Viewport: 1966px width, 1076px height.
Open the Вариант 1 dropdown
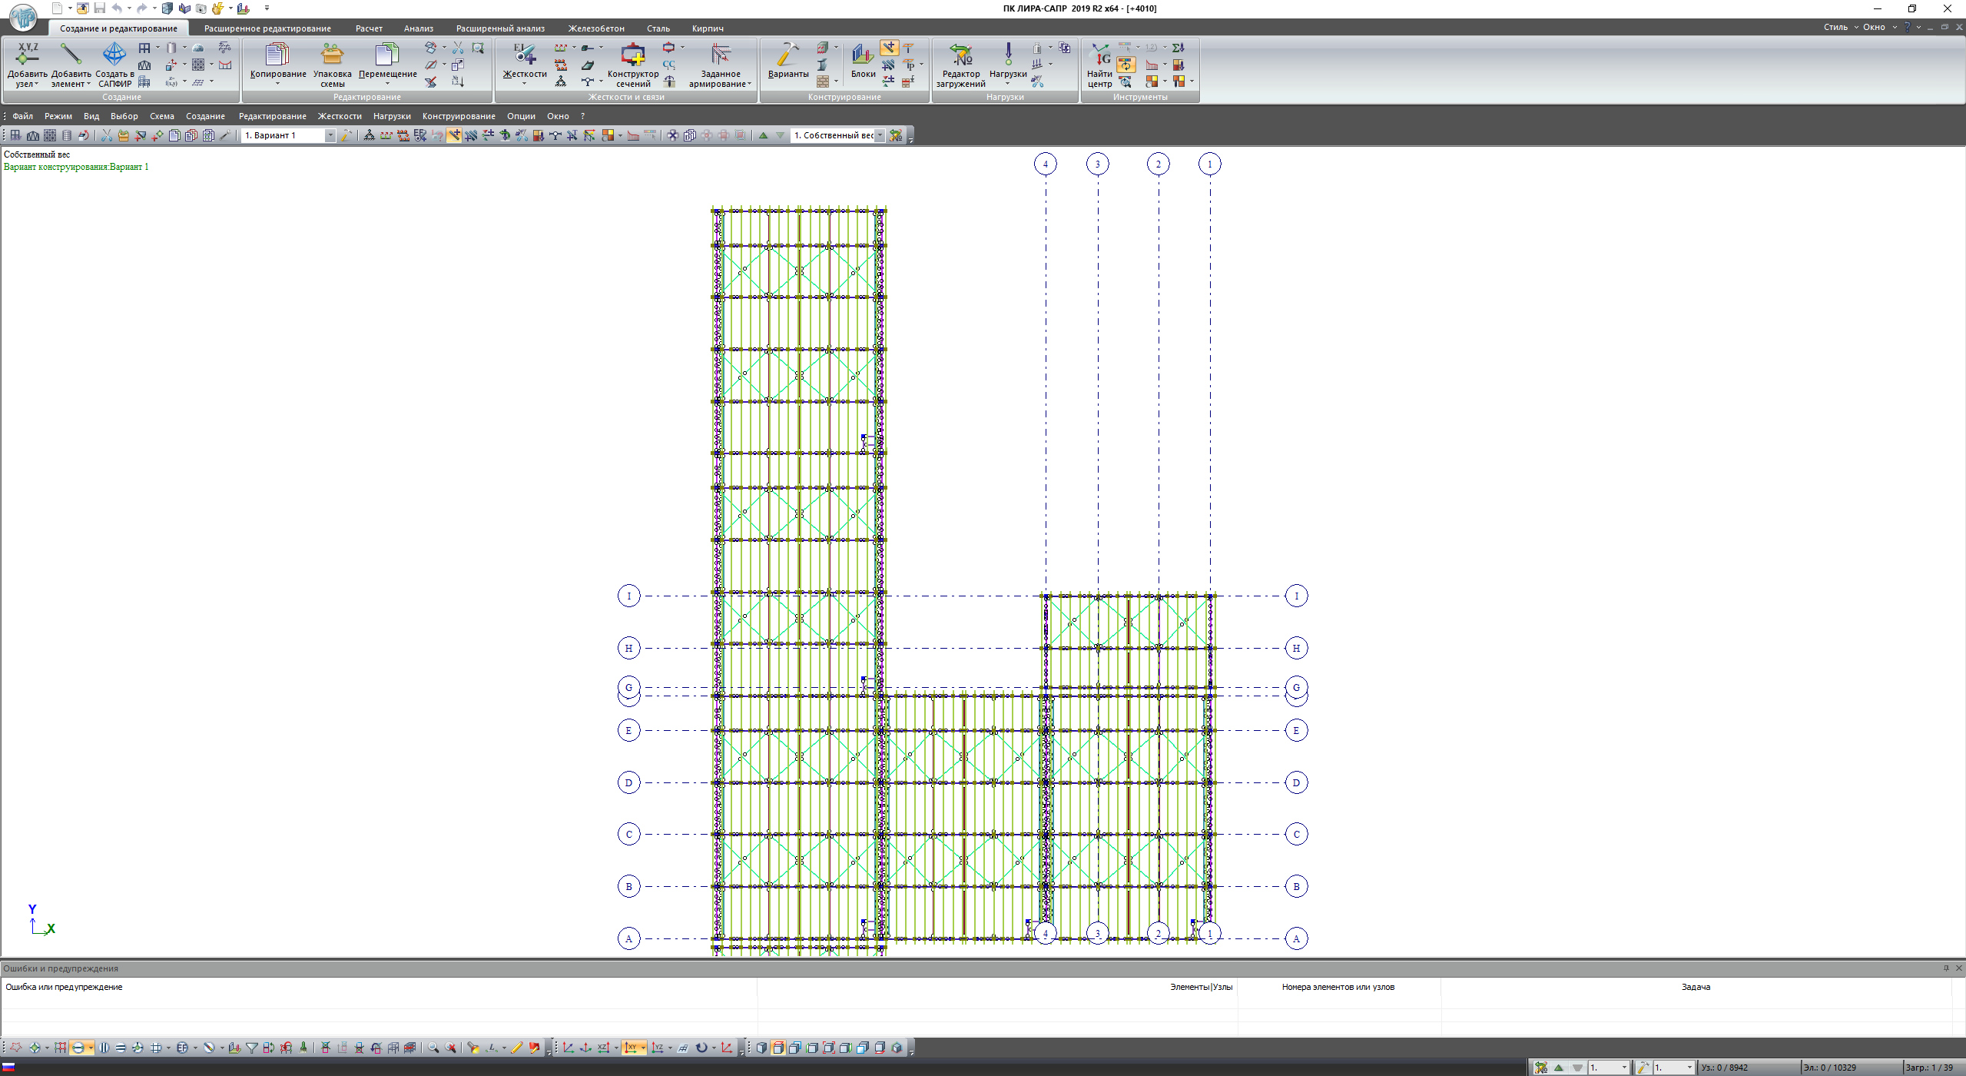pos(330,135)
